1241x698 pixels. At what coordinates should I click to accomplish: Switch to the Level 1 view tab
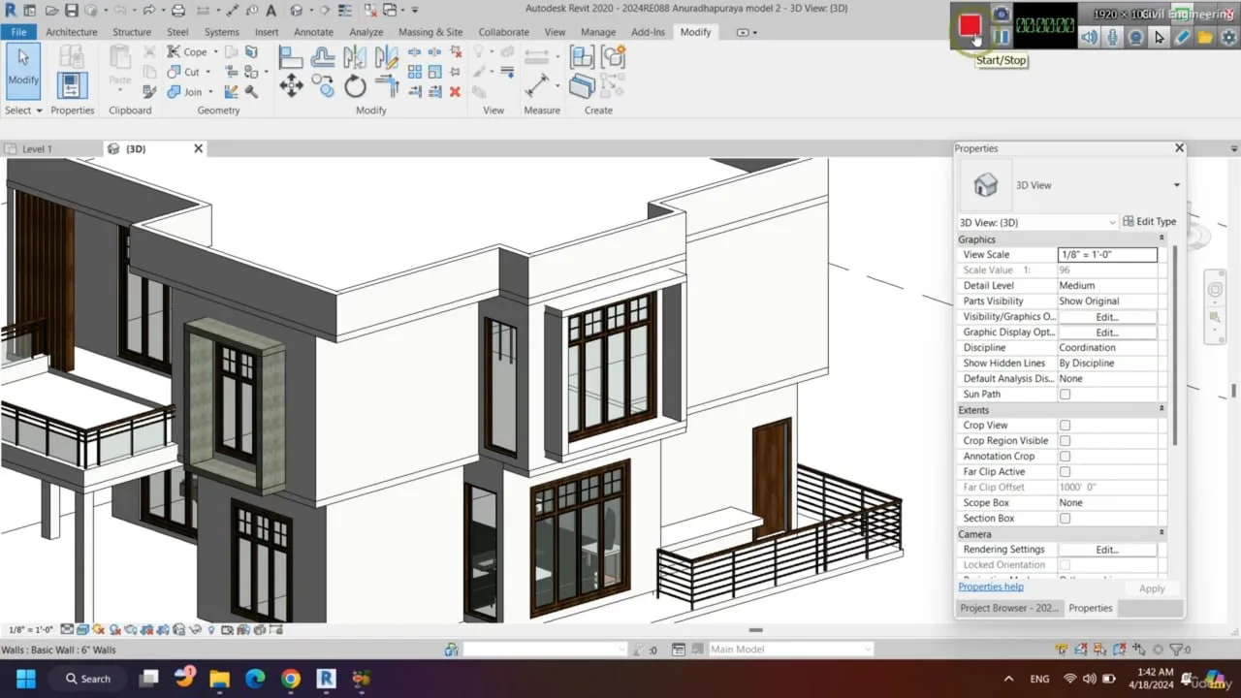pos(37,149)
